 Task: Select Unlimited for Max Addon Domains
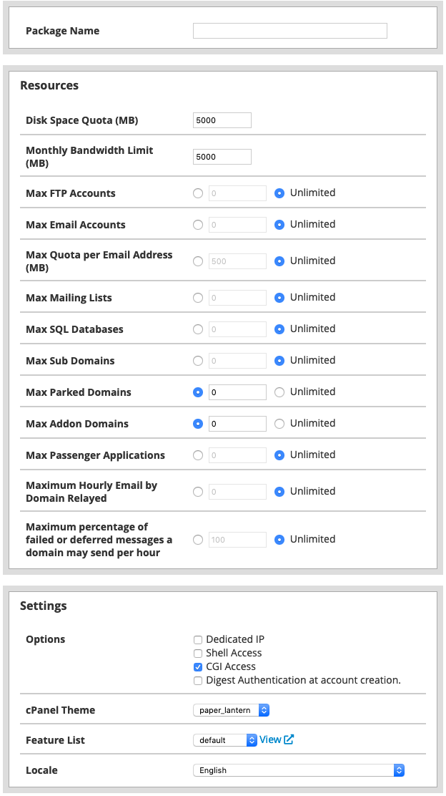pyautogui.click(x=279, y=424)
